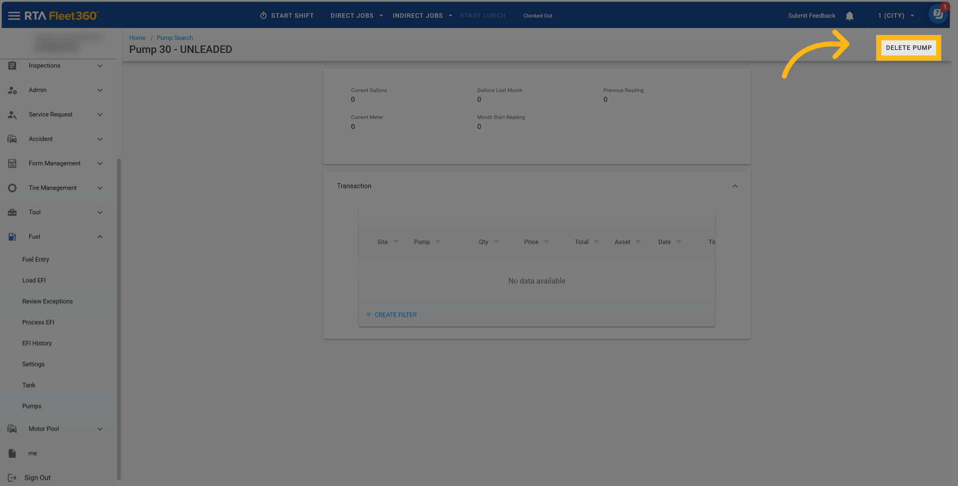Screen dimensions: 958x486
Task: Open the hamburger navigation menu
Action: click(14, 16)
